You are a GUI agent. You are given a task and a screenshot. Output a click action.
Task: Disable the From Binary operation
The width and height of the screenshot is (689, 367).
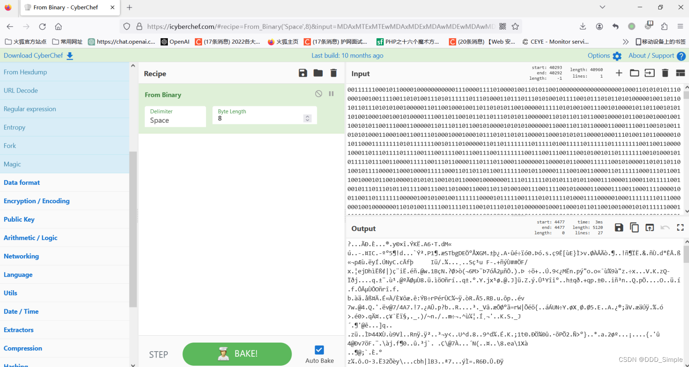click(x=319, y=93)
